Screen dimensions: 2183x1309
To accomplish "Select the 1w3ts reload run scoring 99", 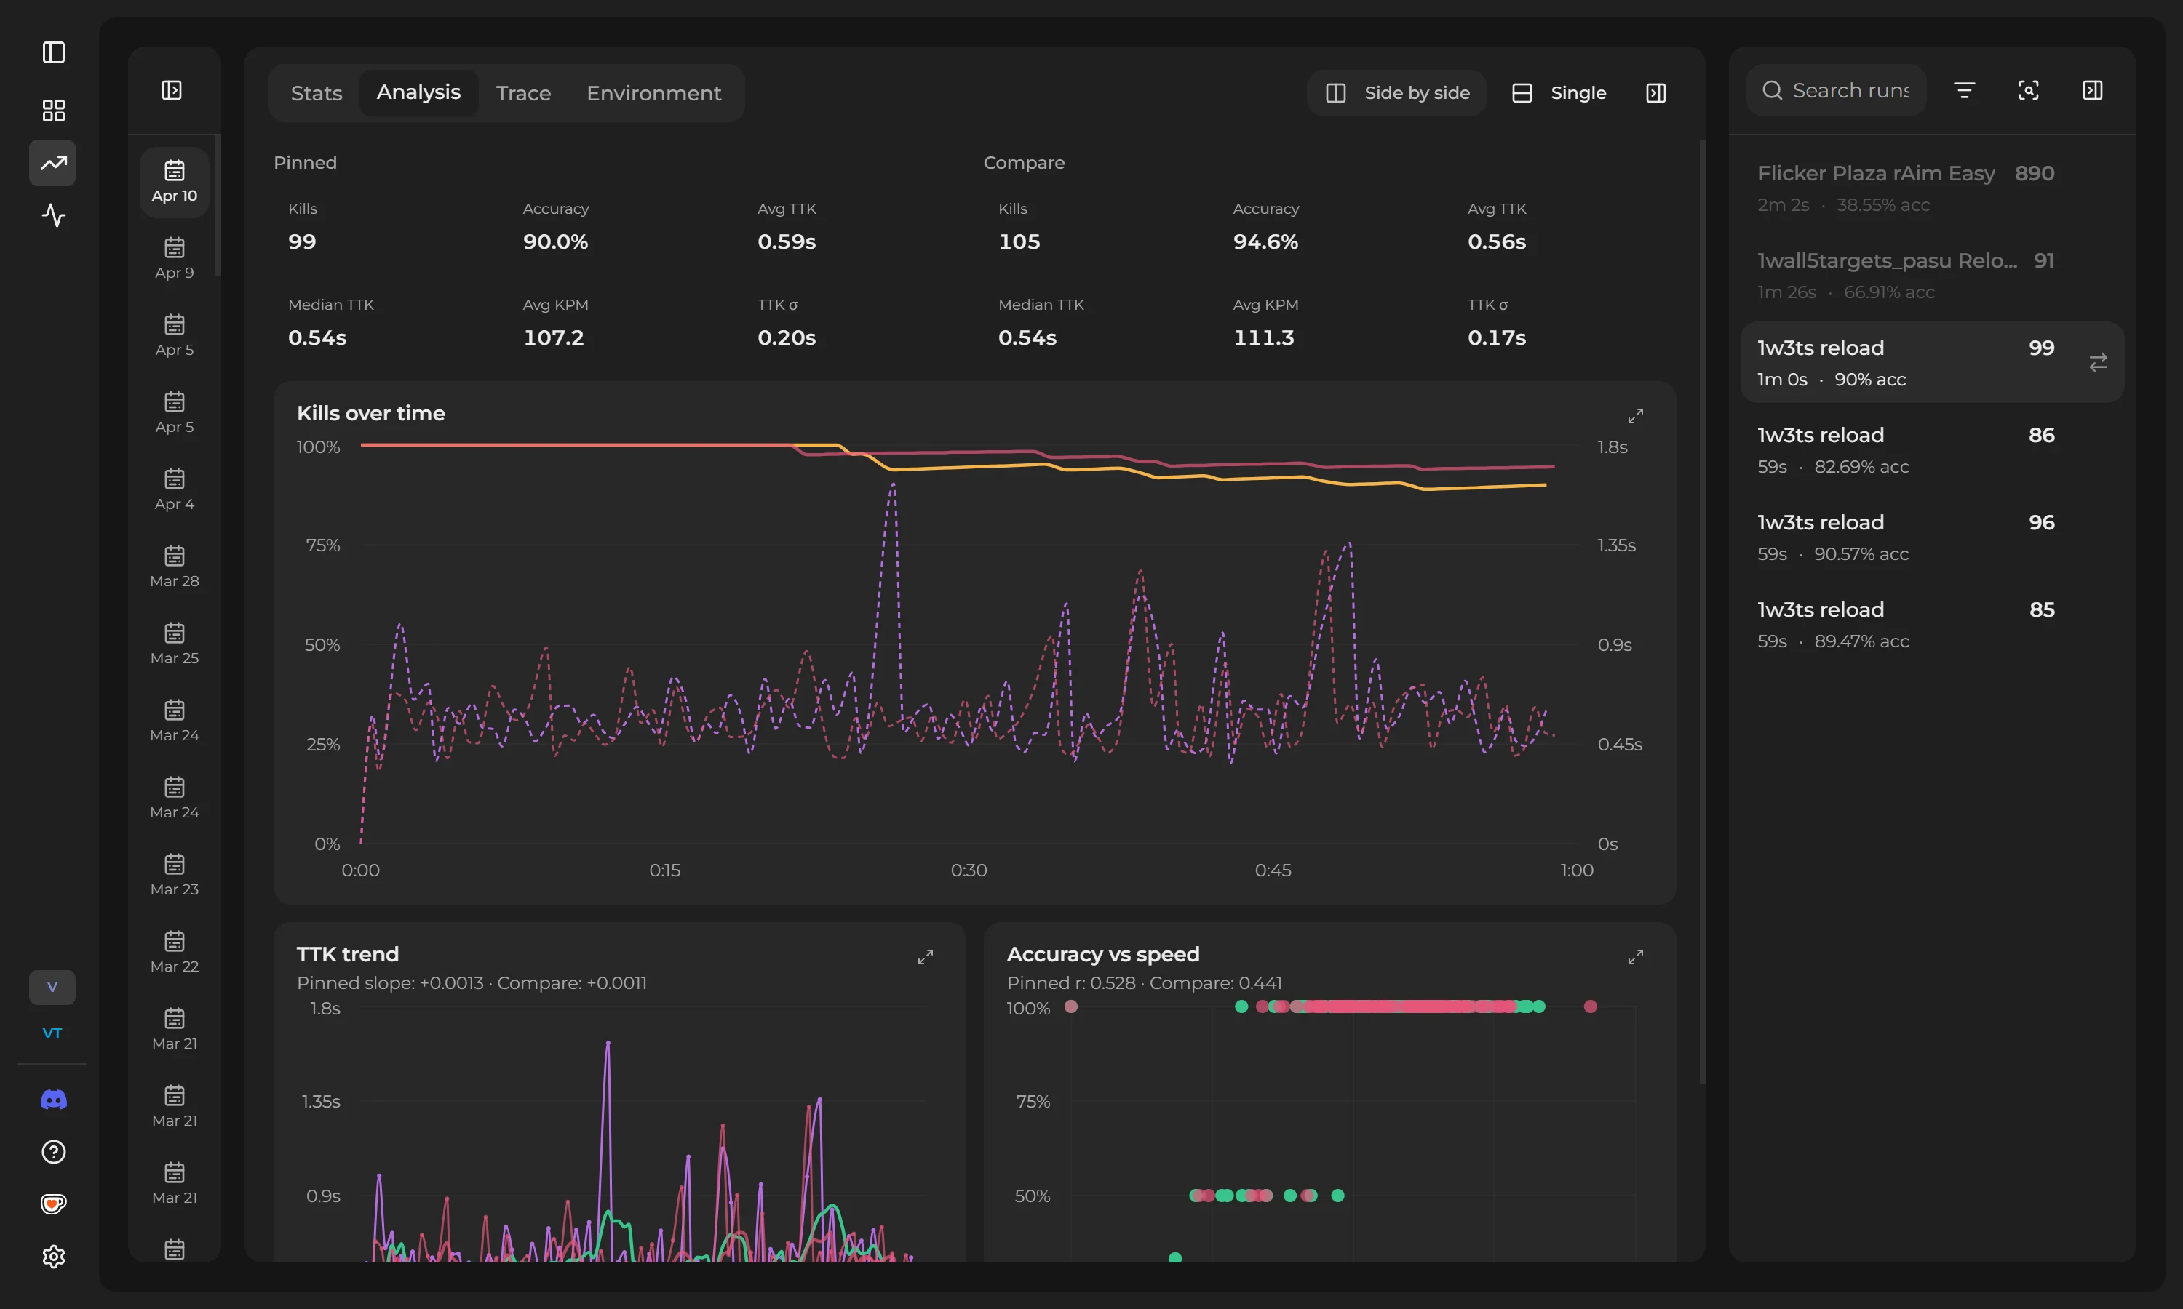I will pos(1931,363).
